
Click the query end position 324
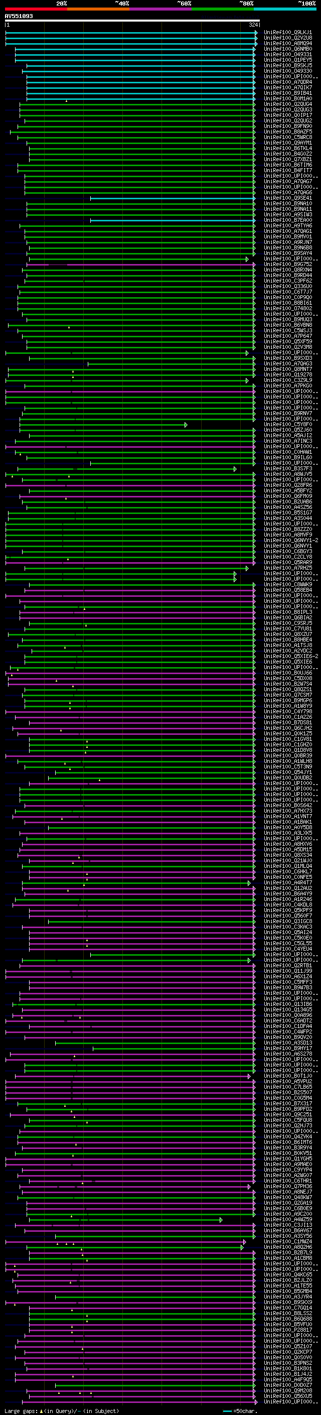[253, 25]
